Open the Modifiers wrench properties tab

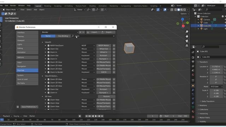[x=193, y=90]
